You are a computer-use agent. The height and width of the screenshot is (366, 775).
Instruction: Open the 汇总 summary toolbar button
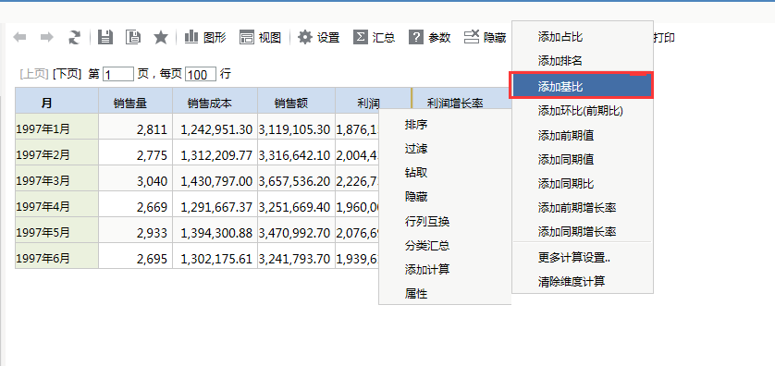[375, 38]
